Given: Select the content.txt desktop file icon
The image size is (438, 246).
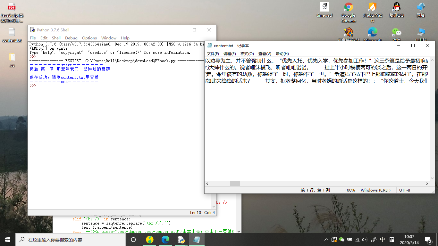Looking at the screenshot, I should click(12, 35).
